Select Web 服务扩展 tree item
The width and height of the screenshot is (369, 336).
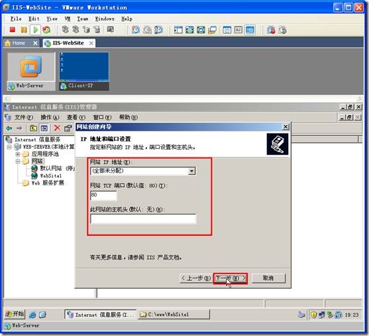pyautogui.click(x=48, y=183)
